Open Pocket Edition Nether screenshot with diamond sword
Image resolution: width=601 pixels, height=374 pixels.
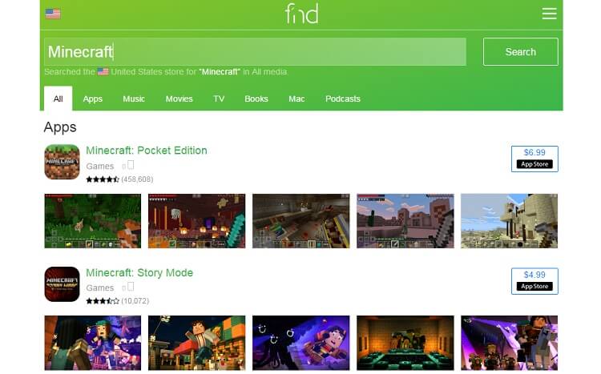pyautogui.click(x=196, y=221)
